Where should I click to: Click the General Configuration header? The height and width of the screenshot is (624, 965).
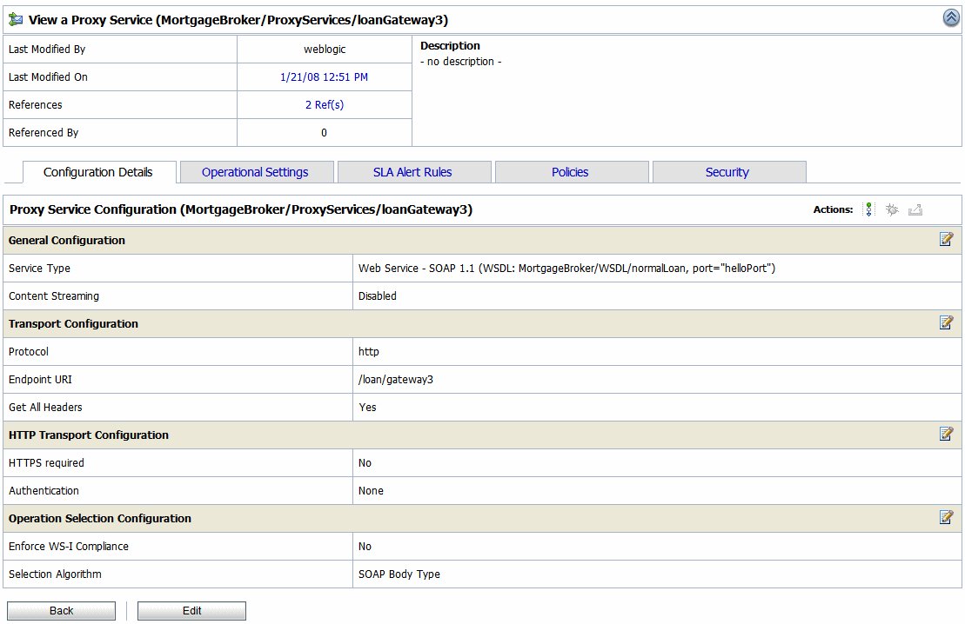(67, 241)
